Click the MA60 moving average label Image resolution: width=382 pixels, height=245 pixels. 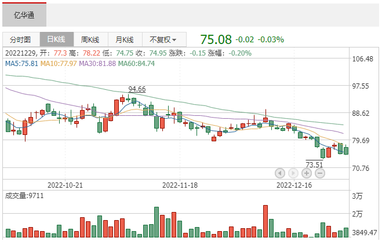click(x=136, y=63)
